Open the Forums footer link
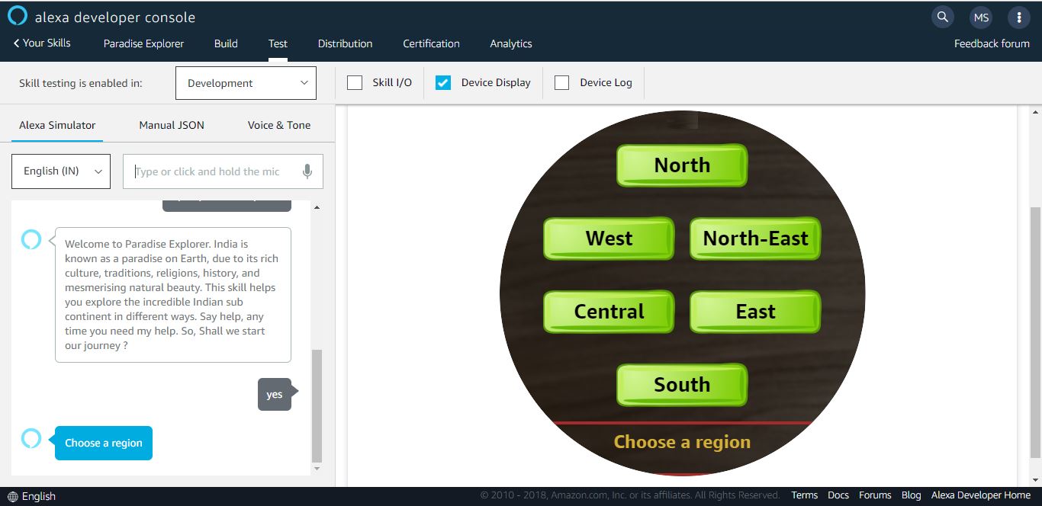1042x506 pixels. click(x=875, y=495)
